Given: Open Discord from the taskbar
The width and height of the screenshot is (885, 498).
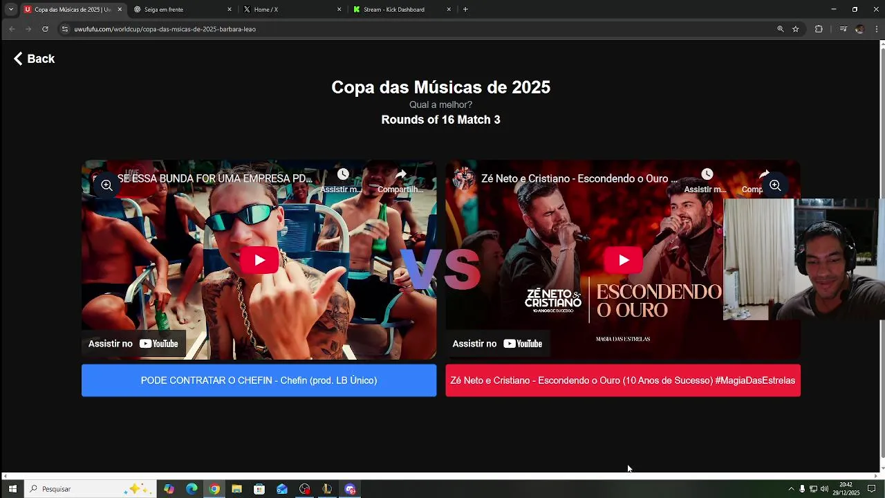Looking at the screenshot, I should click(x=350, y=489).
